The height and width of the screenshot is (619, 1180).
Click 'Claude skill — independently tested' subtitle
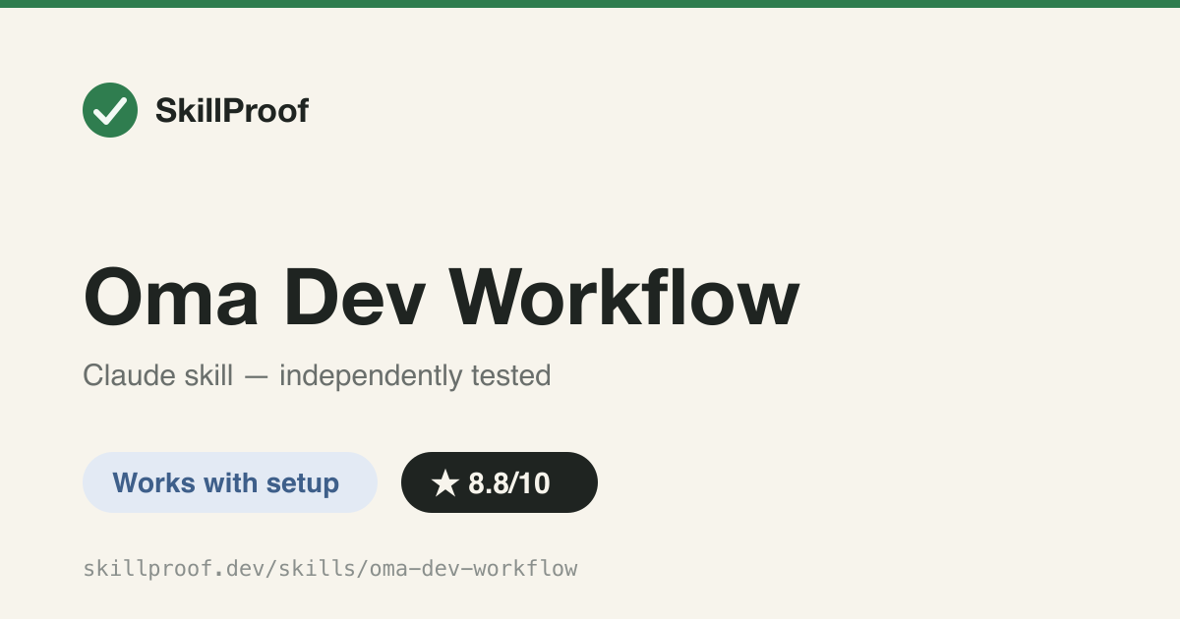tap(317, 375)
